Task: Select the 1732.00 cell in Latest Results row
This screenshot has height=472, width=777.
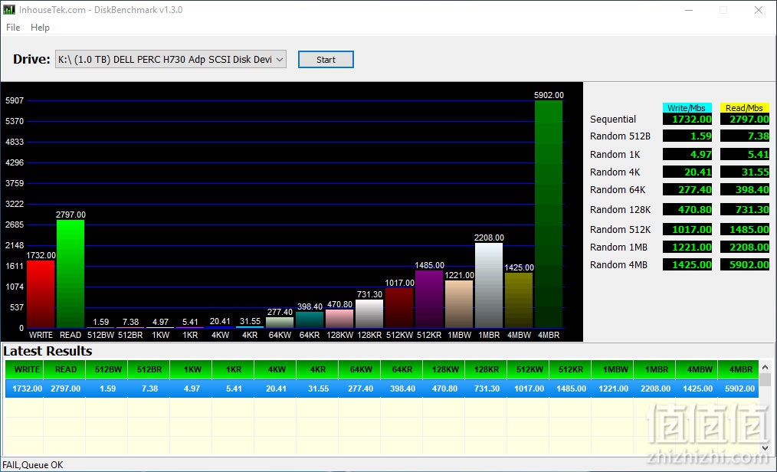Action: [x=25, y=388]
